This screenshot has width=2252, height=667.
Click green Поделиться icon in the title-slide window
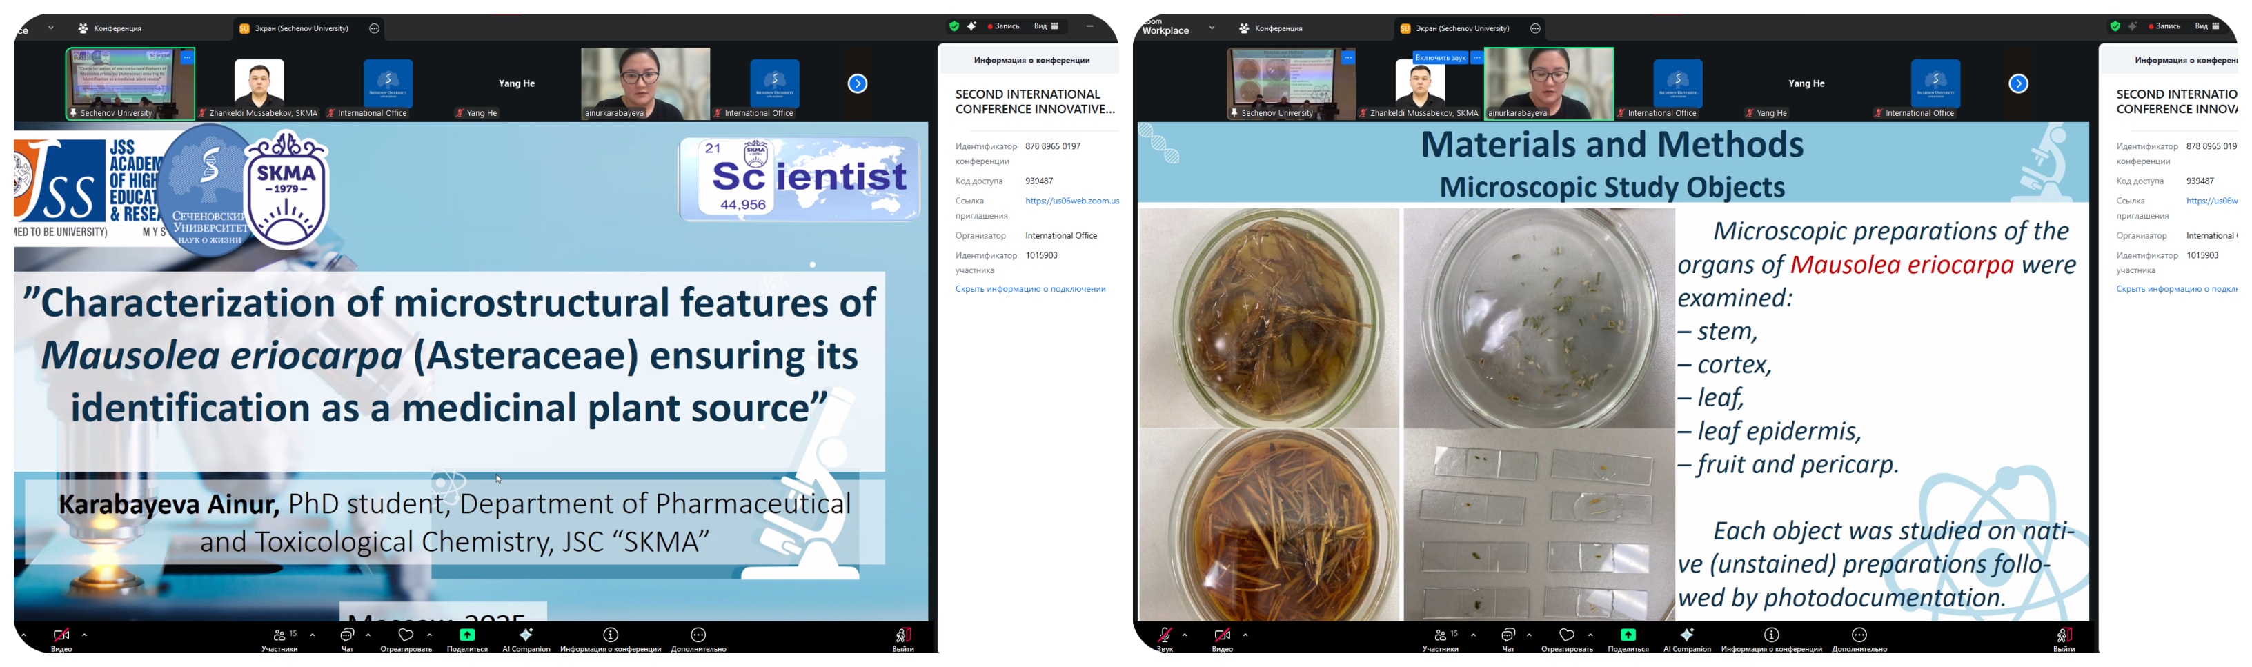467,635
